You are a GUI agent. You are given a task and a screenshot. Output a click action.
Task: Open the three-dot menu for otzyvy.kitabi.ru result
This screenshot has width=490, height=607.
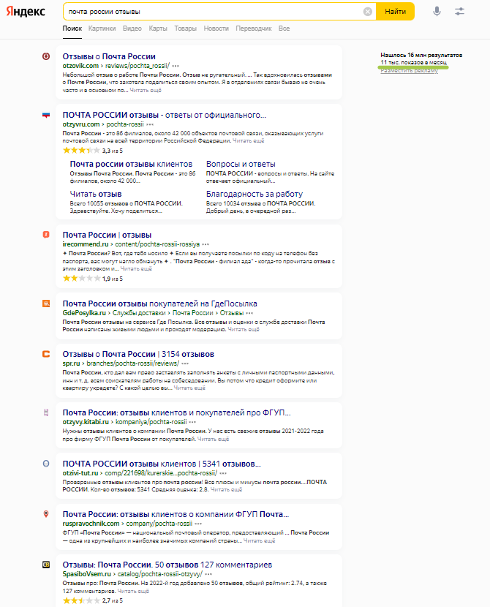point(193,422)
